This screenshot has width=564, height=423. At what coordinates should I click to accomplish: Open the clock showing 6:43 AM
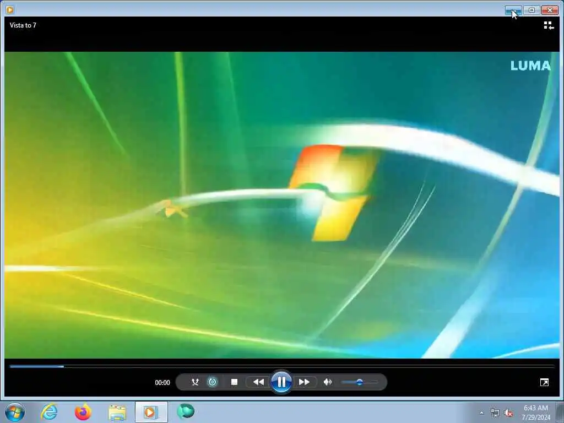coord(535,413)
